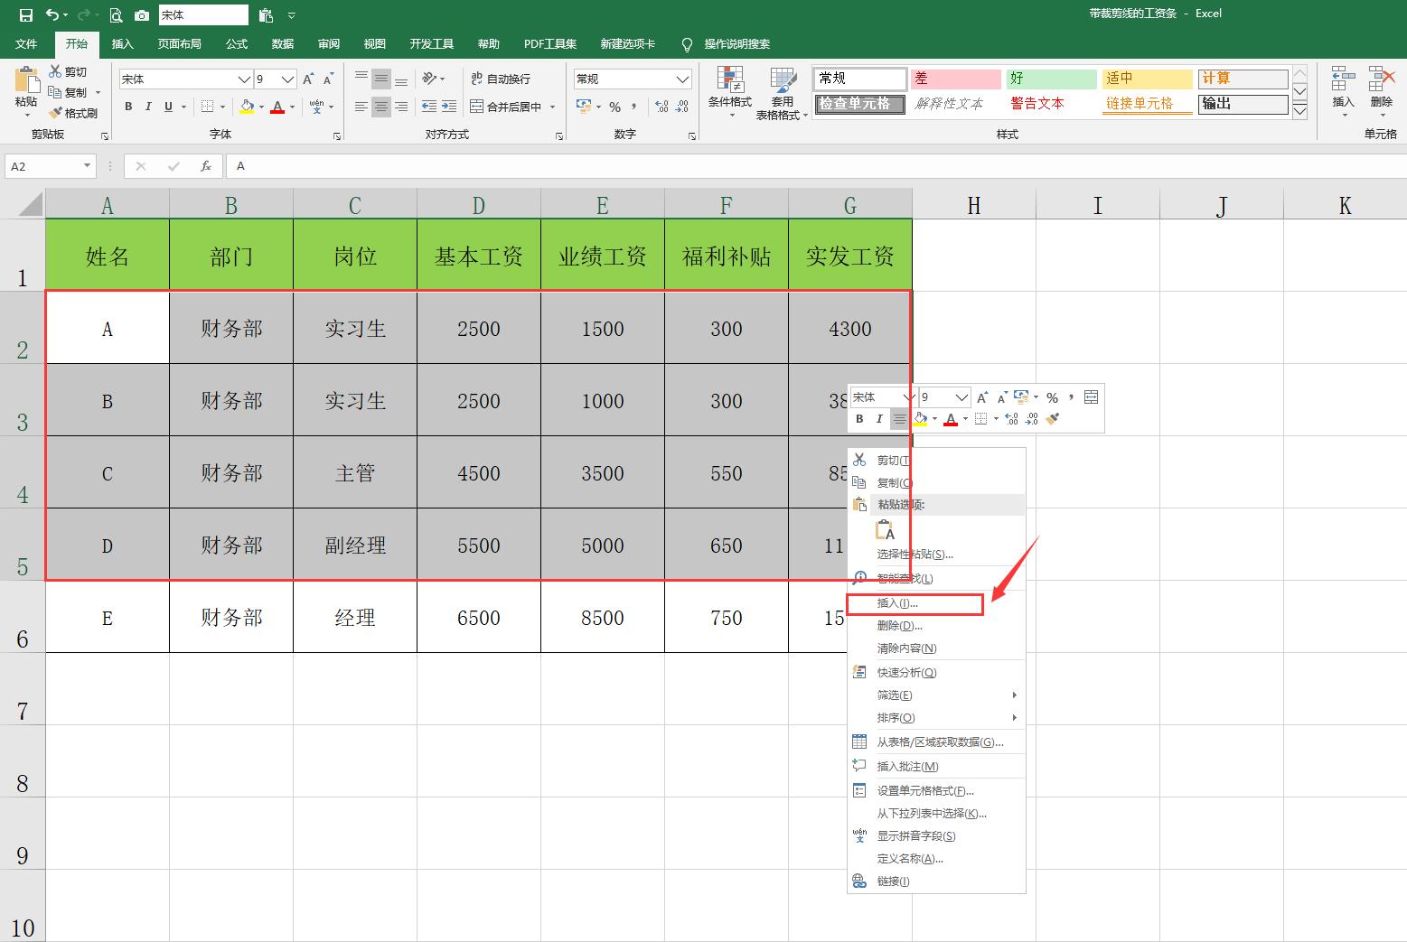The height and width of the screenshot is (942, 1407).
Task: Click the camera tool icon
Action: coord(142,14)
